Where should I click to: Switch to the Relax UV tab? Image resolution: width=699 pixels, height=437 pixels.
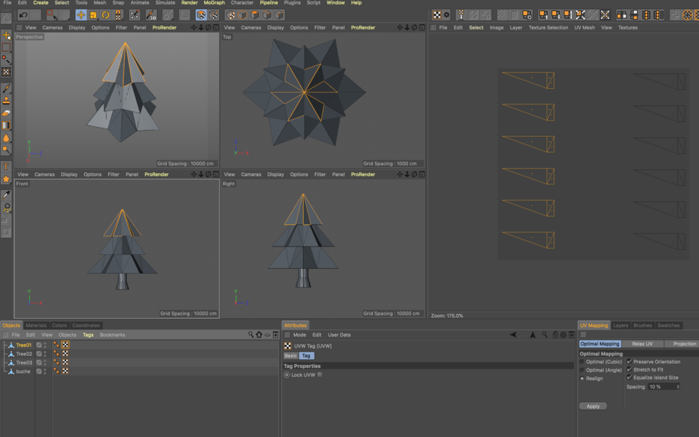click(x=642, y=344)
